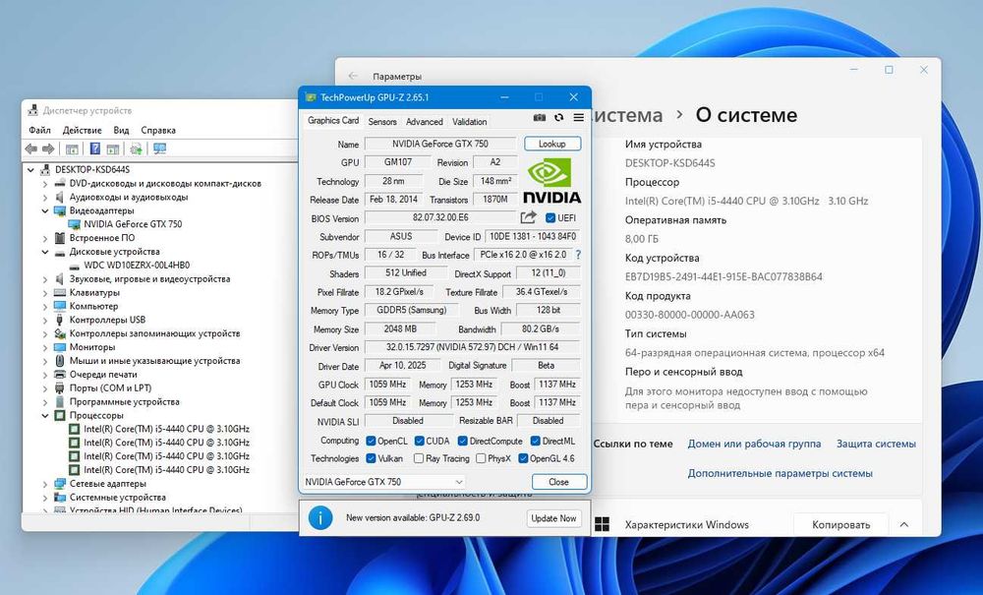Open the NVIDIA GeForce GTX 750 GPU dropdown
983x595 pixels.
click(384, 482)
